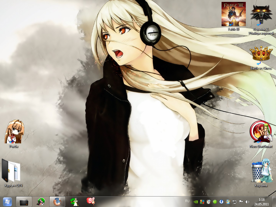Switch the RU input language indicator

click(187, 201)
